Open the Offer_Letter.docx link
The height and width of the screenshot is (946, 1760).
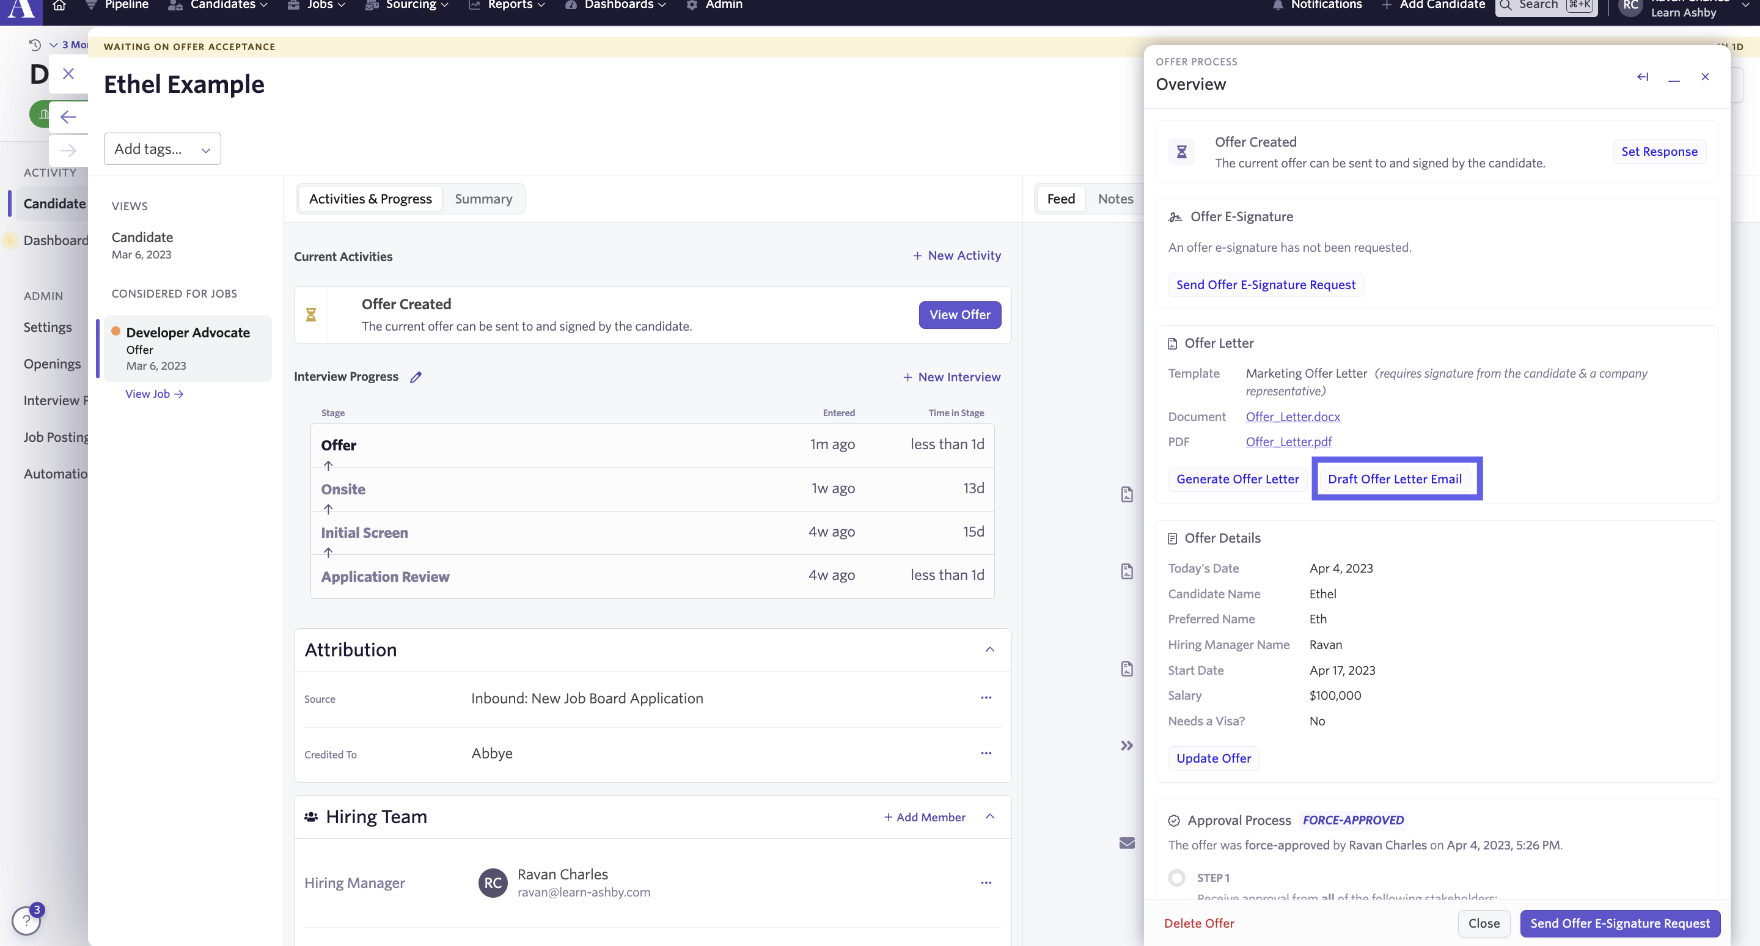coord(1292,417)
